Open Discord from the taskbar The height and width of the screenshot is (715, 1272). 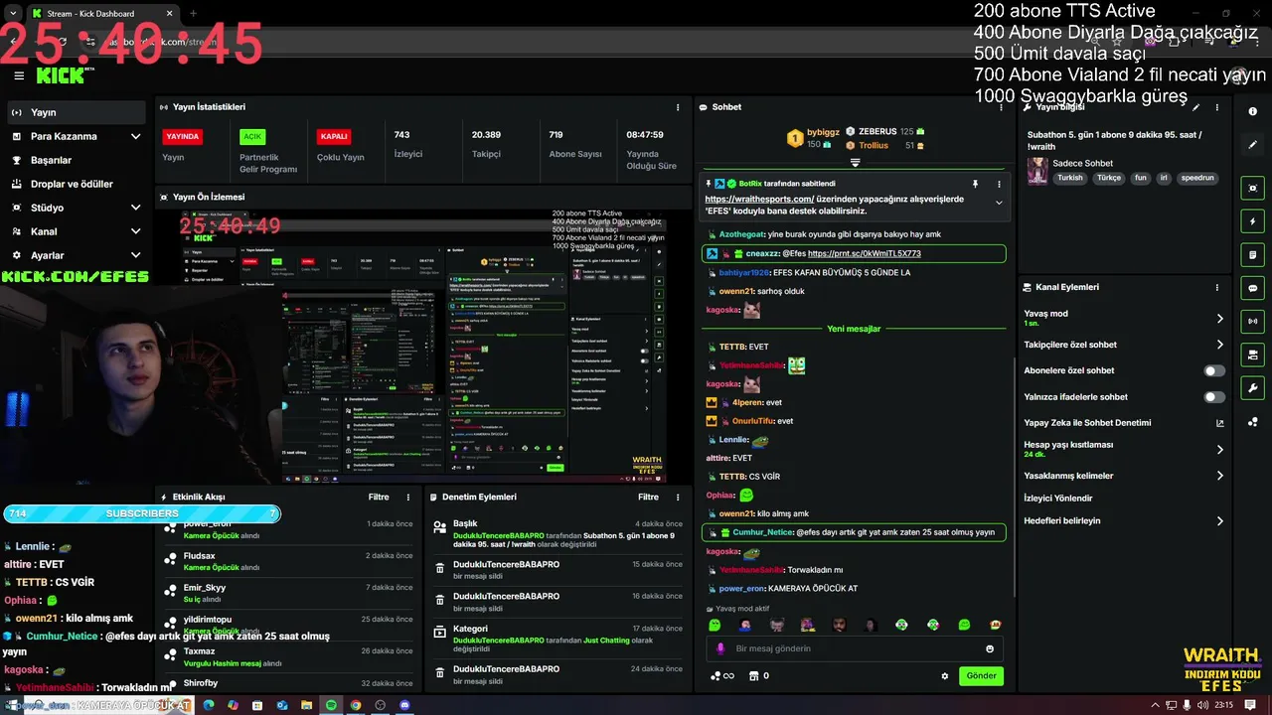point(404,705)
